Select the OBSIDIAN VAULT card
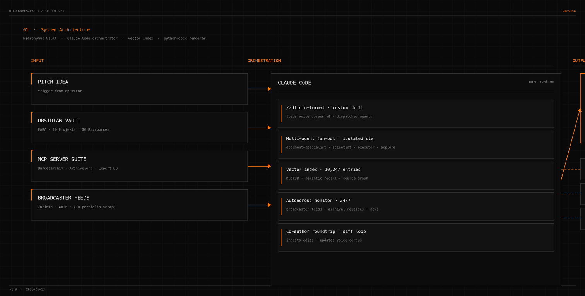This screenshot has width=585, height=296. pyautogui.click(x=139, y=128)
